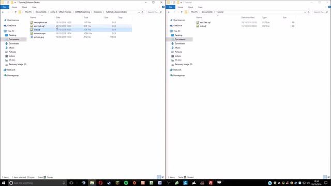Image resolution: width=331 pixels, height=186 pixels.
Task: Open the File tab in left window
Action: [5, 7]
